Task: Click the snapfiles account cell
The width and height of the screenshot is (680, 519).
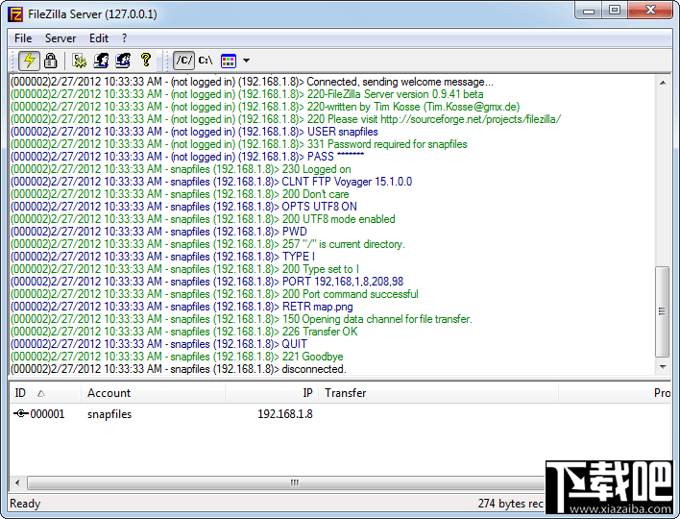Action: coord(109,414)
